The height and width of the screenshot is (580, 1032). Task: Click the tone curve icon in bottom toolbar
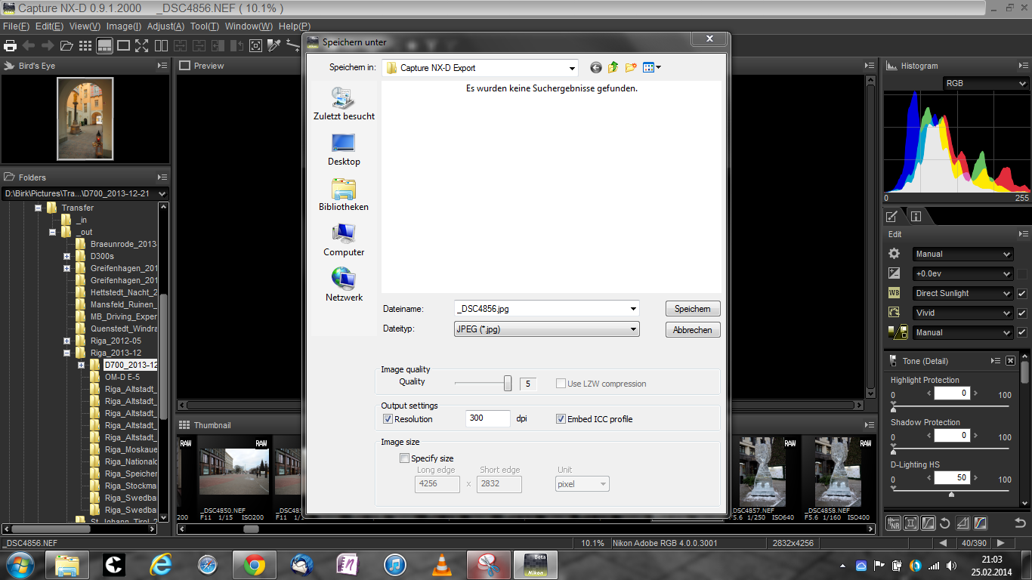pyautogui.click(x=928, y=523)
